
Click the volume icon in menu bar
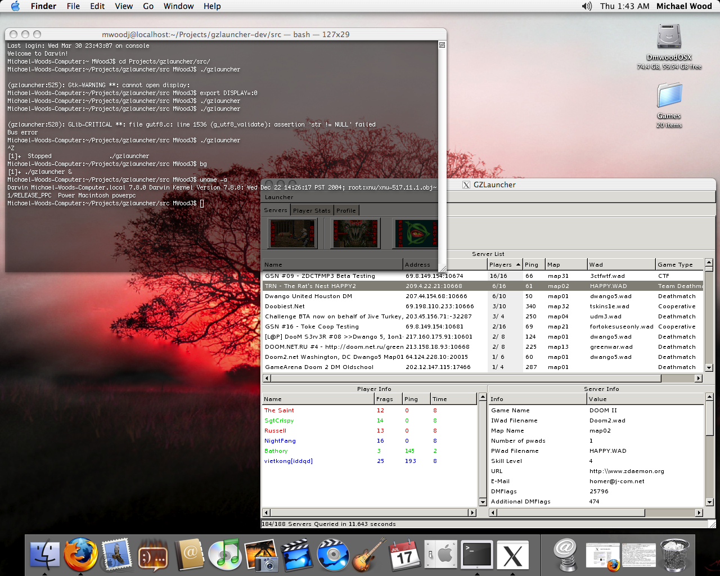pyautogui.click(x=587, y=6)
